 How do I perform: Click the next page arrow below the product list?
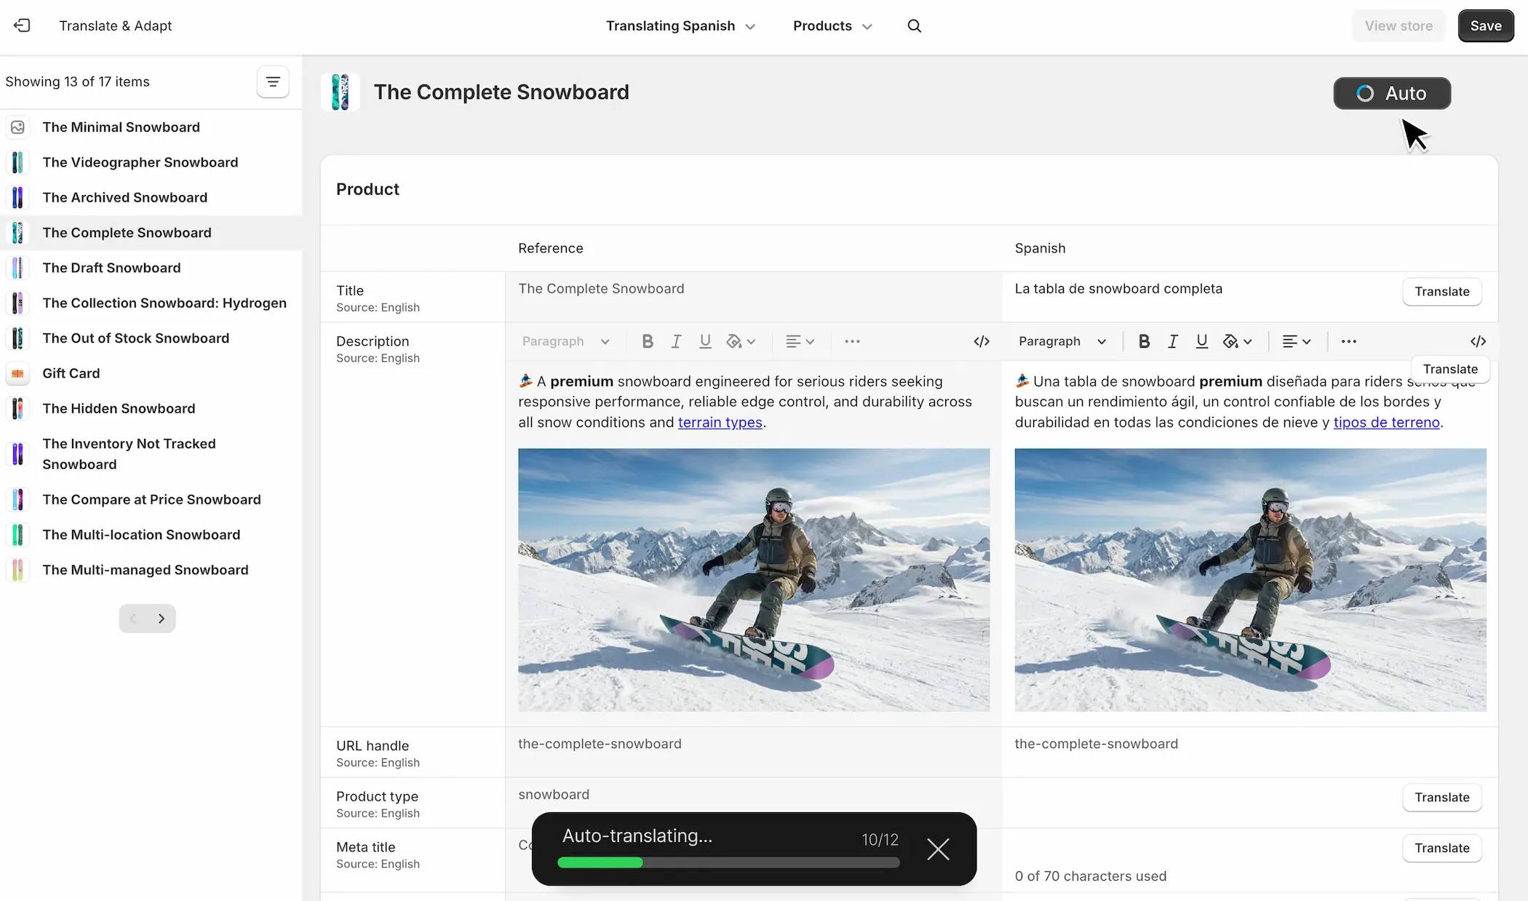tap(162, 618)
